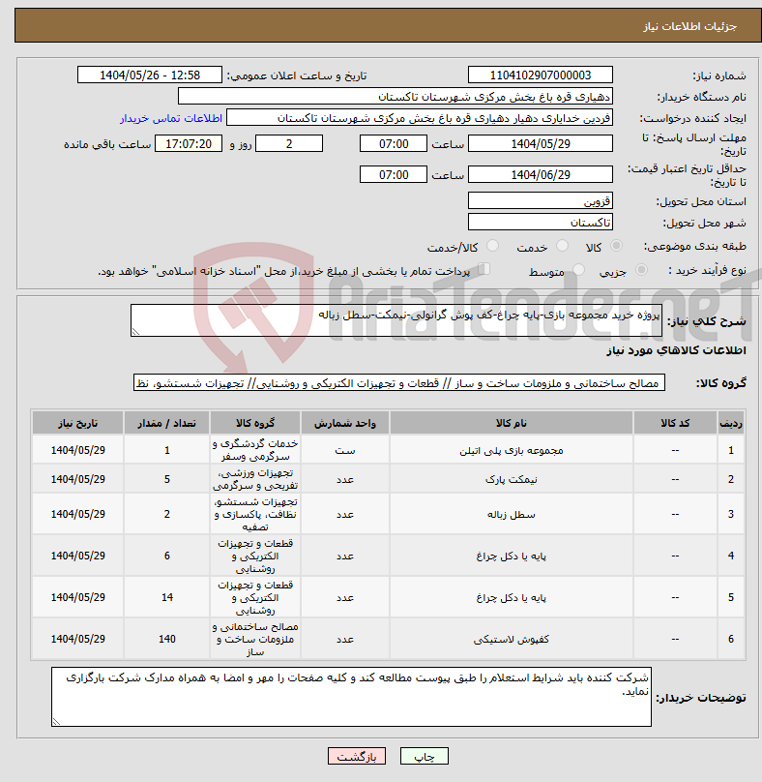The height and width of the screenshot is (782, 762).
Task: Click the cell سطل زباله
Action: point(512,514)
